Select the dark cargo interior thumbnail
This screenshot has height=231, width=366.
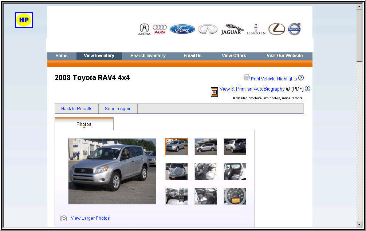click(x=206, y=196)
